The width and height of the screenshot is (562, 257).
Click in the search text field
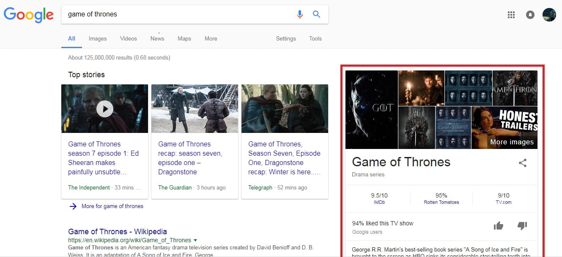pos(178,14)
